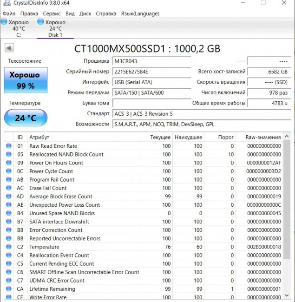Click status icon of SATA interface Downshift
Image resolution: width=295 pixels, height=302 pixels.
point(9,222)
